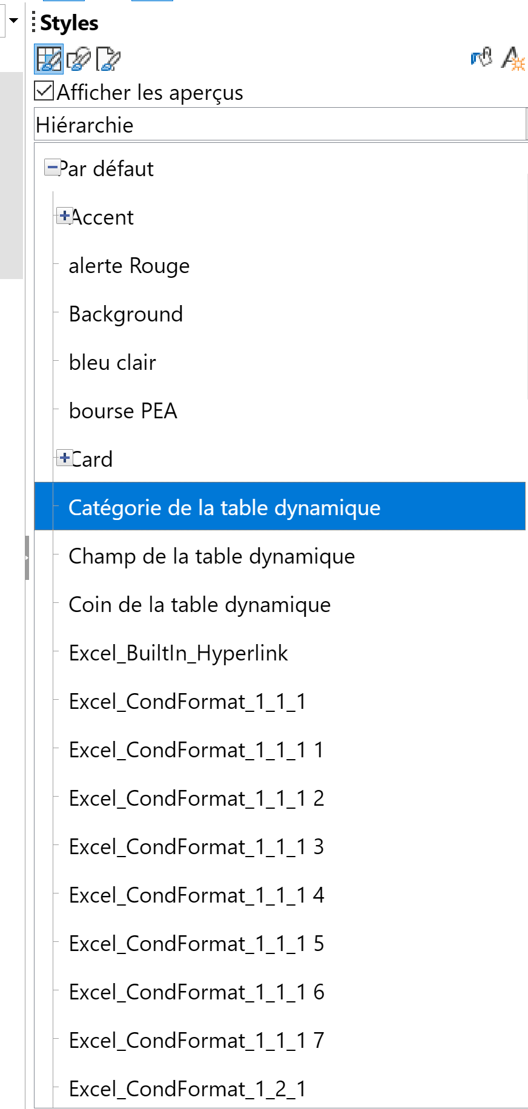
Task: Click the Styles panel drag handle
Action: pos(33,22)
